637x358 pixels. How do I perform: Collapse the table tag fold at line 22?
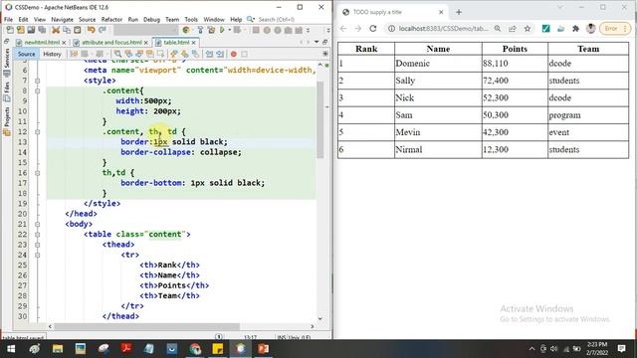(x=38, y=235)
